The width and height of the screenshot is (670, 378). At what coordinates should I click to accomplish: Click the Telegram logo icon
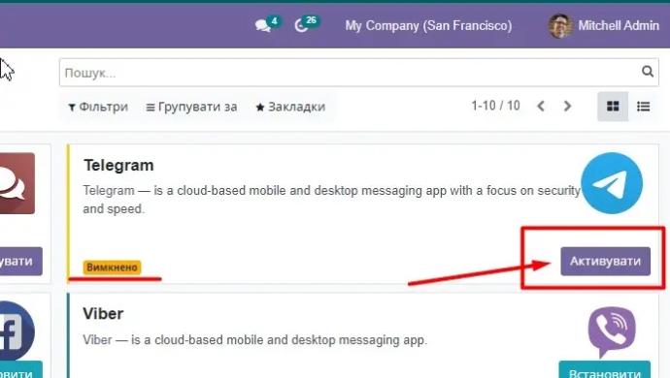(612, 183)
